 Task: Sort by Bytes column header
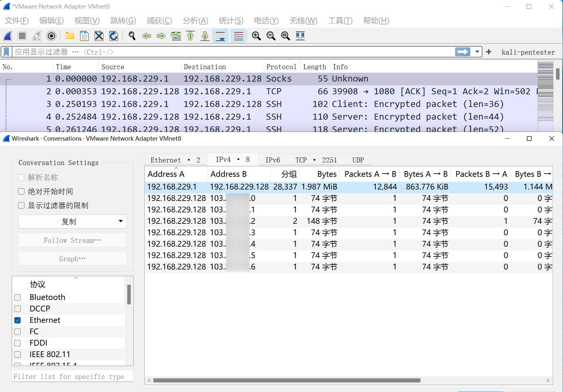pyautogui.click(x=319, y=174)
